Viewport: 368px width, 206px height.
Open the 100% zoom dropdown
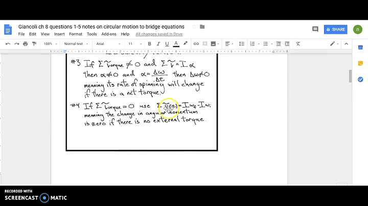pyautogui.click(x=50, y=44)
